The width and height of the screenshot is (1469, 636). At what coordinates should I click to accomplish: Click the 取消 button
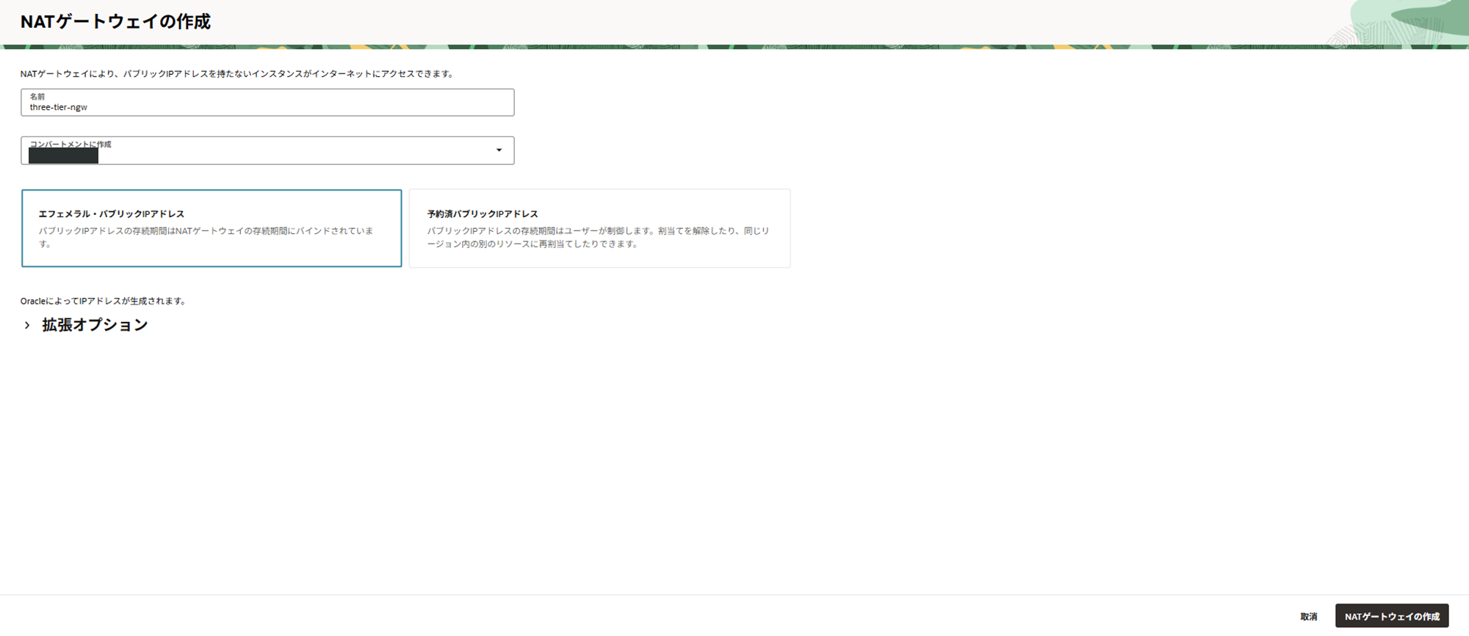[1308, 616]
